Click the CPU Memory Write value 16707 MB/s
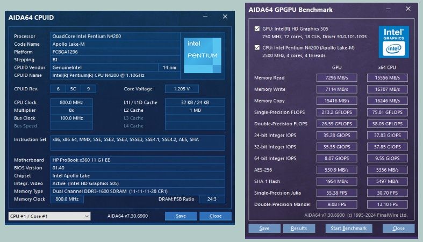423x242 pixels. 387,89
